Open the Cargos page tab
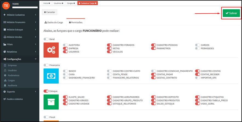This screenshot has height=122, width=242. pyautogui.click(x=71, y=3)
